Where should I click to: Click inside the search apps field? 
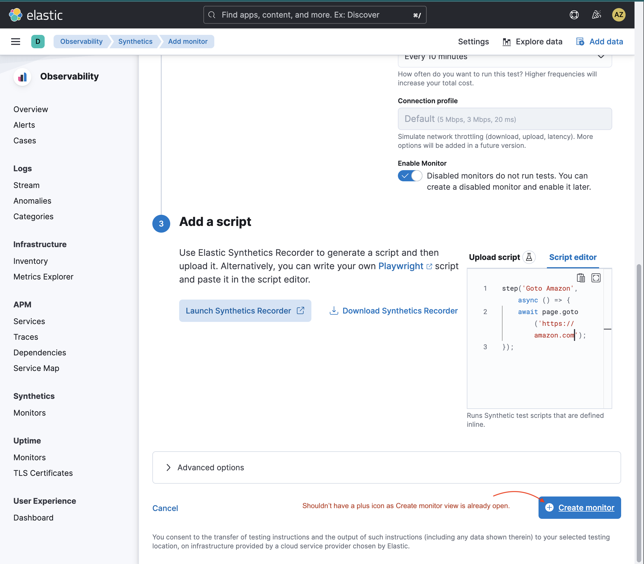[315, 15]
